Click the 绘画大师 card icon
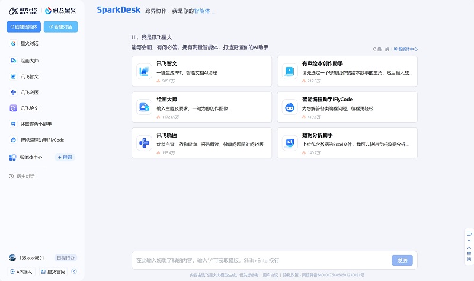474x281 pixels. click(144, 107)
